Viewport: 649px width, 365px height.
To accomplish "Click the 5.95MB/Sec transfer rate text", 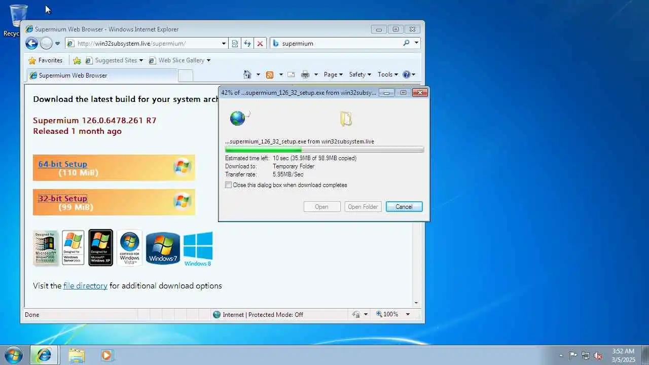I will (x=288, y=174).
